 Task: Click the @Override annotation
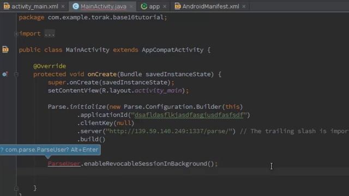click(x=50, y=66)
